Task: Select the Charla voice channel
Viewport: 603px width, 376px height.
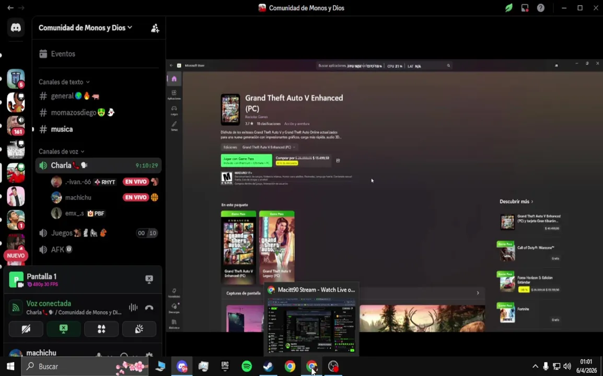Action: (x=98, y=166)
